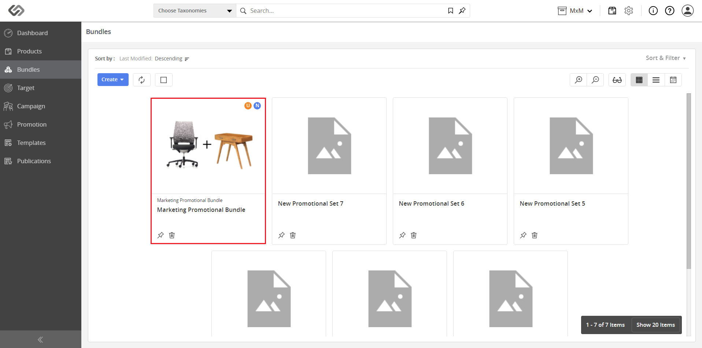This screenshot has height=348, width=702.
Task: Click the zoom in magnifier icon
Action: 579,80
